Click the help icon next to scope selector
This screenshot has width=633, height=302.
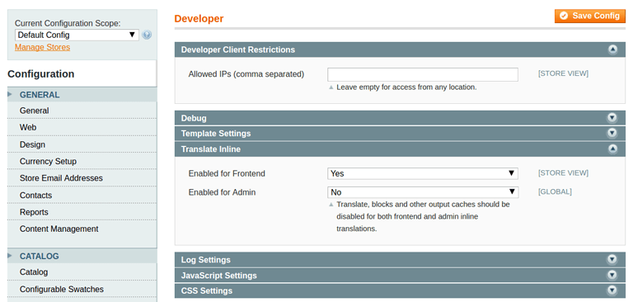pos(147,35)
